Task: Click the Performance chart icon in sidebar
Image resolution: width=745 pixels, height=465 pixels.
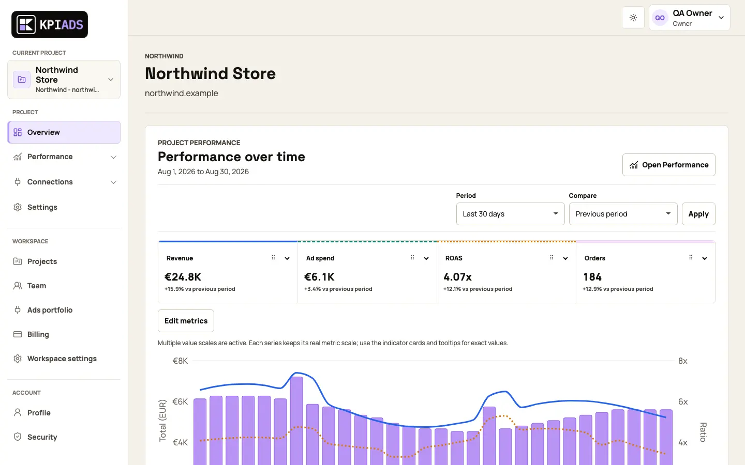Action: 18,157
